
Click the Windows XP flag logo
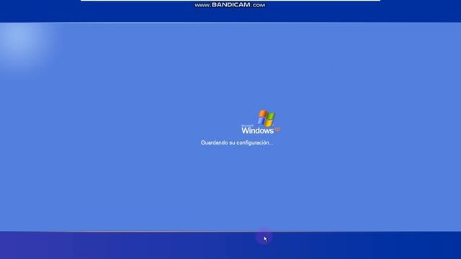(x=266, y=118)
